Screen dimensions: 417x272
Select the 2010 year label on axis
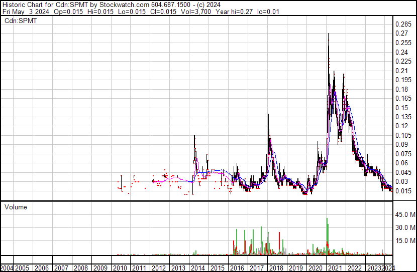(120, 268)
